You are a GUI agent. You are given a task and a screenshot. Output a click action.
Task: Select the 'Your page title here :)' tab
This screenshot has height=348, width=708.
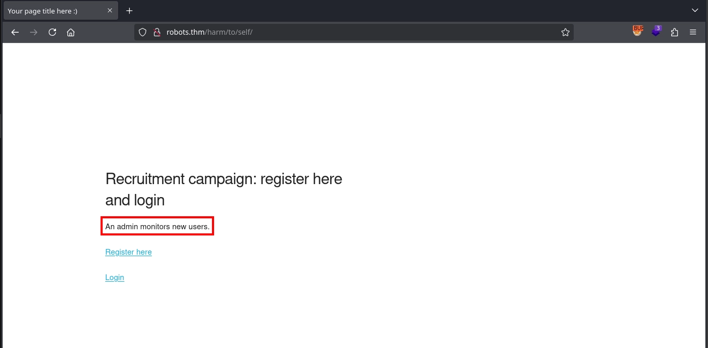52,11
